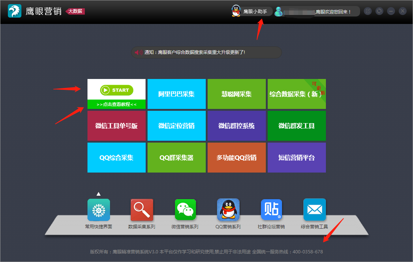Viewport: 413px width, 262px height.
Task: Click the 鹰眼营销 eagle logo icon
Action: [x=15, y=11]
